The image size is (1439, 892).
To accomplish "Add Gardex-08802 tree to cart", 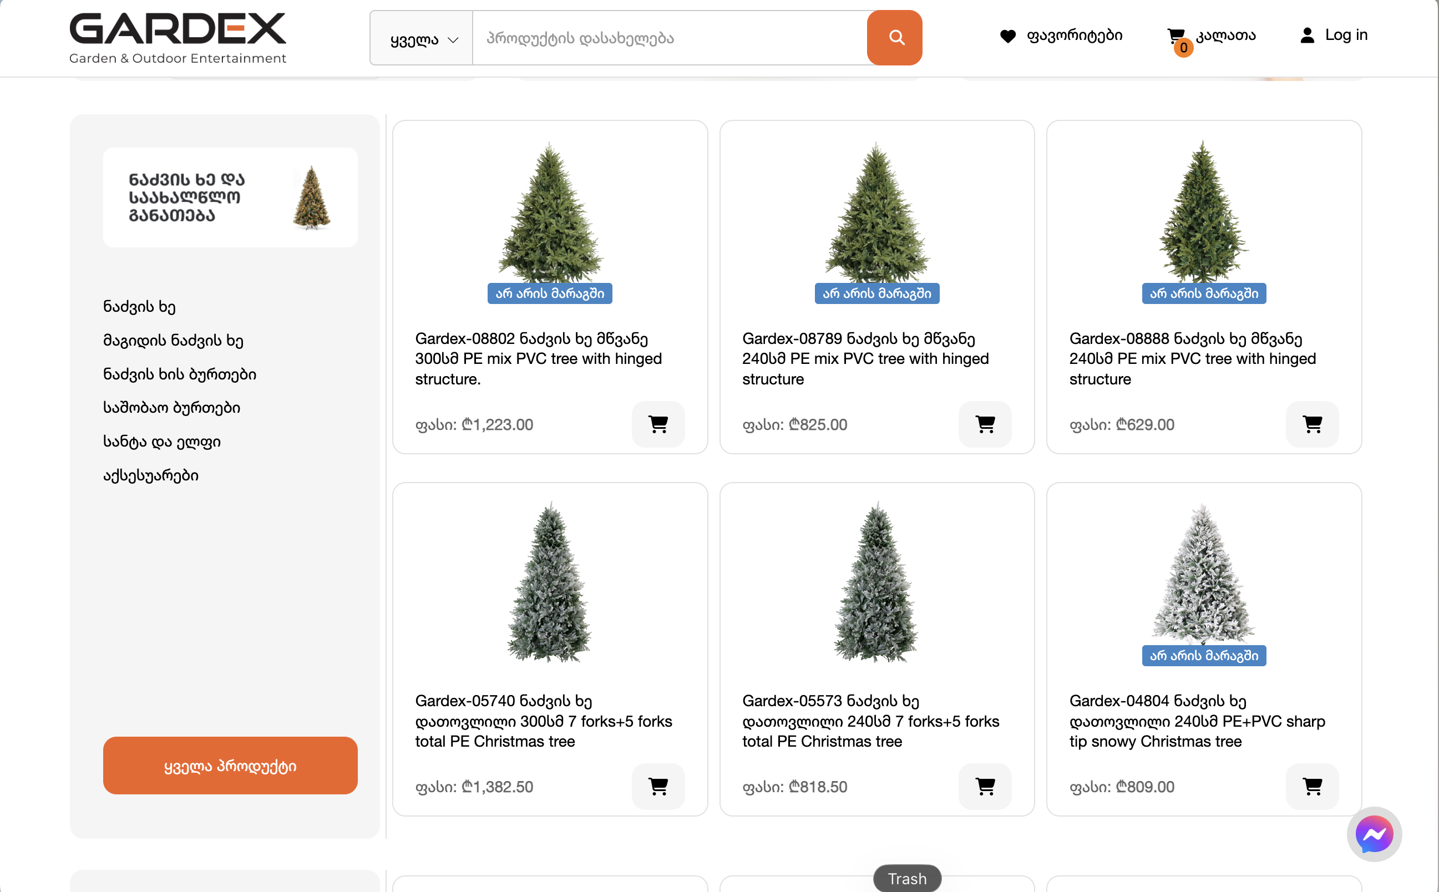I will click(x=658, y=424).
